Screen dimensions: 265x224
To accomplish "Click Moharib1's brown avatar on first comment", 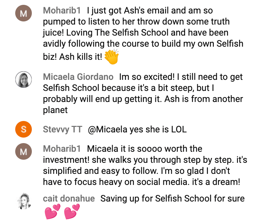I will (x=24, y=13).
